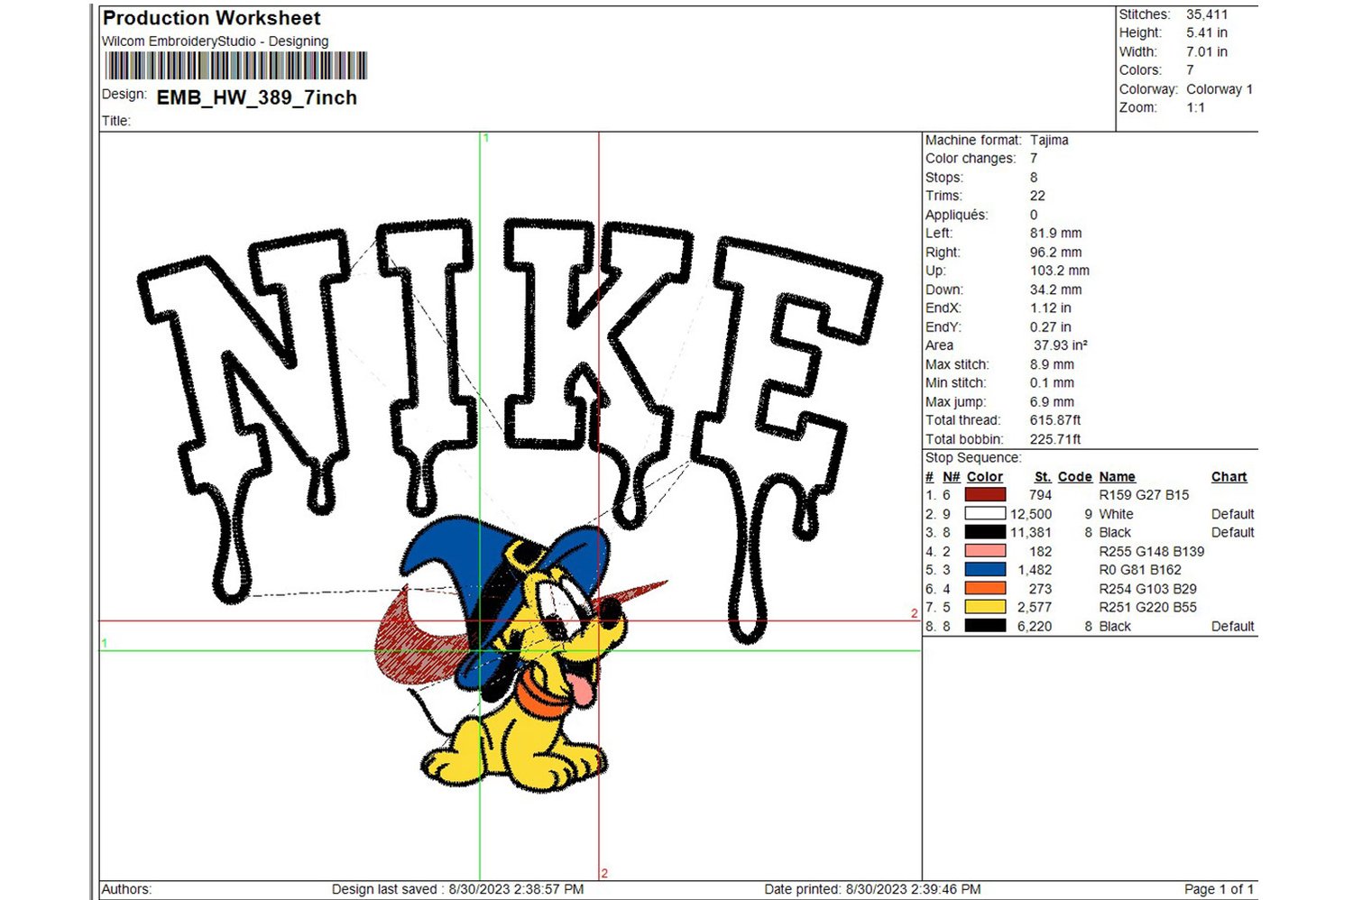Click the 'St.' column header

tap(1043, 477)
